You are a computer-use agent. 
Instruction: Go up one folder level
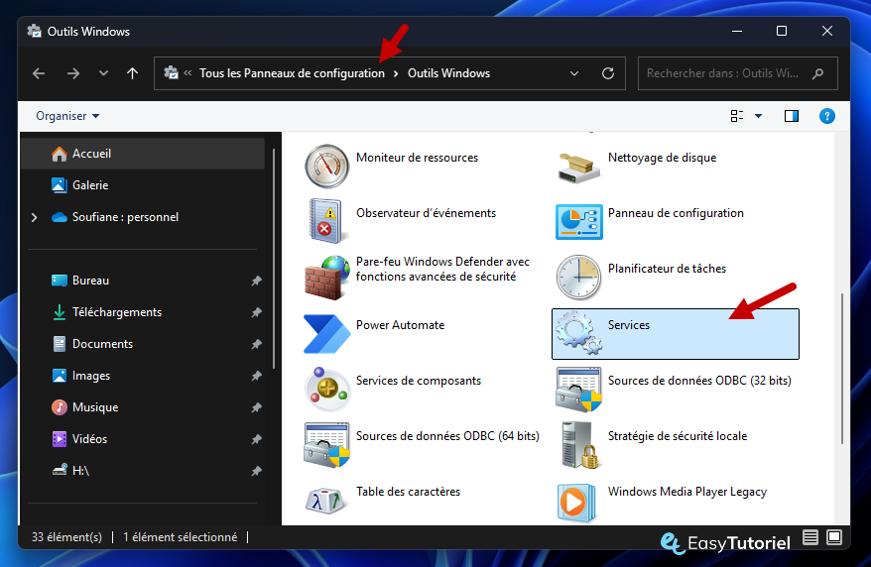click(132, 73)
